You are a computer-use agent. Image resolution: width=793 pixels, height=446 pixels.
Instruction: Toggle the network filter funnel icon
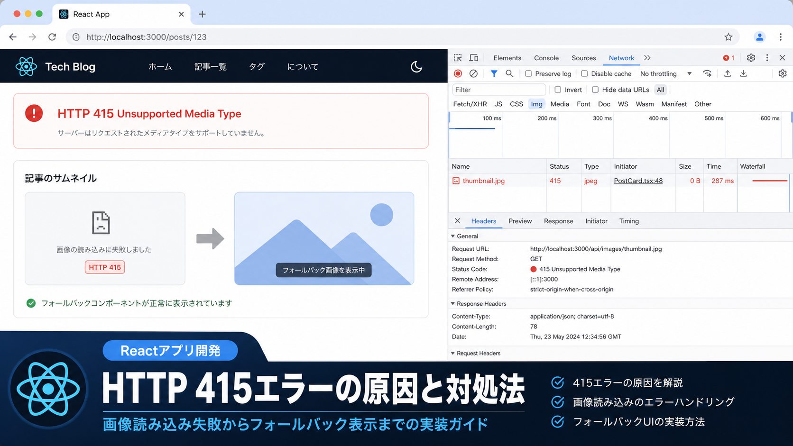point(494,73)
